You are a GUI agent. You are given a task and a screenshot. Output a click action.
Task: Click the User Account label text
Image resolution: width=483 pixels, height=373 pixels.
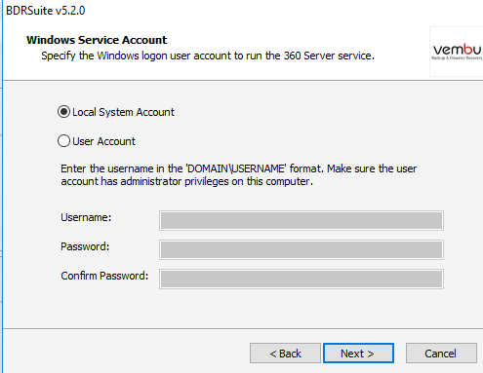click(x=103, y=141)
